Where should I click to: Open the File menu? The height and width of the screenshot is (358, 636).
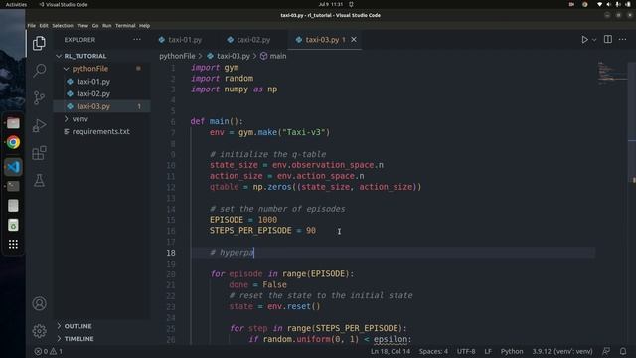point(31,25)
